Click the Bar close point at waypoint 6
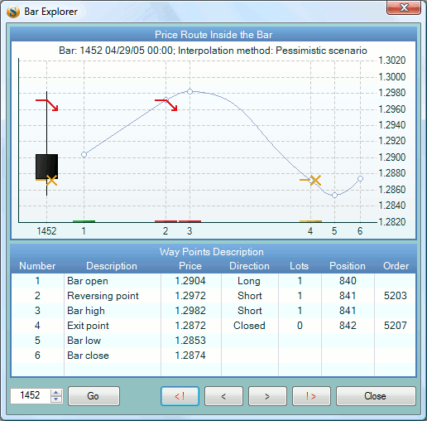This screenshot has height=421, width=427. pyautogui.click(x=360, y=179)
